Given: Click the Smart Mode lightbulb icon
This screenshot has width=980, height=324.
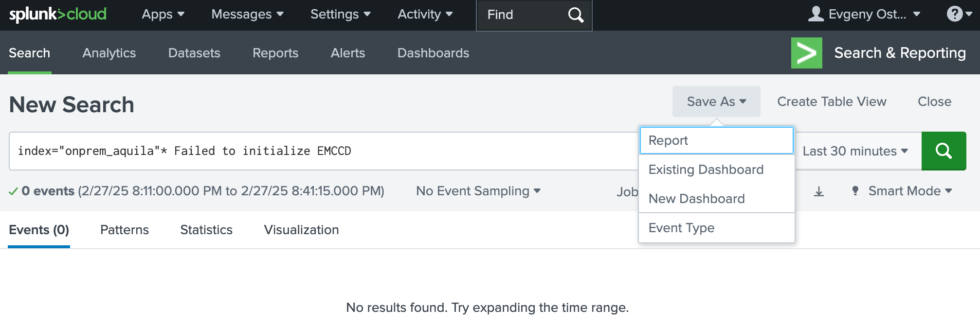Looking at the screenshot, I should (x=855, y=191).
